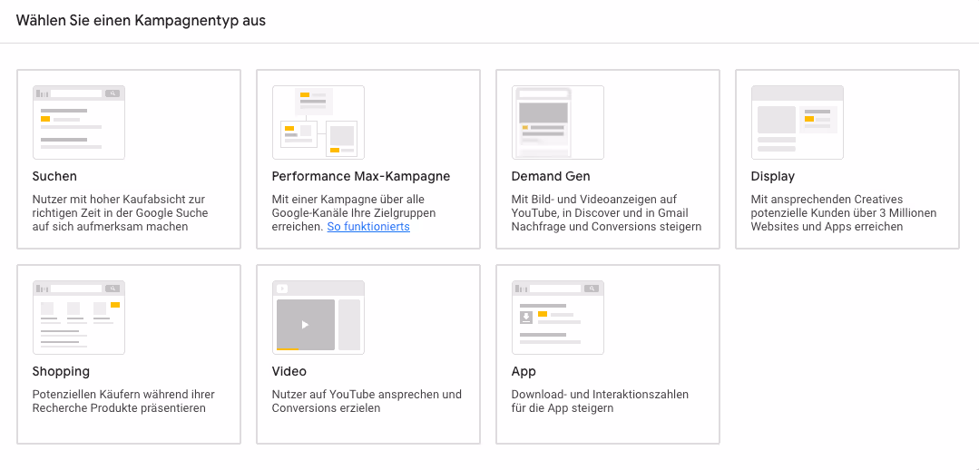Click description 'Nutzer mit hoher Kaufabsicht' text

coord(121,213)
